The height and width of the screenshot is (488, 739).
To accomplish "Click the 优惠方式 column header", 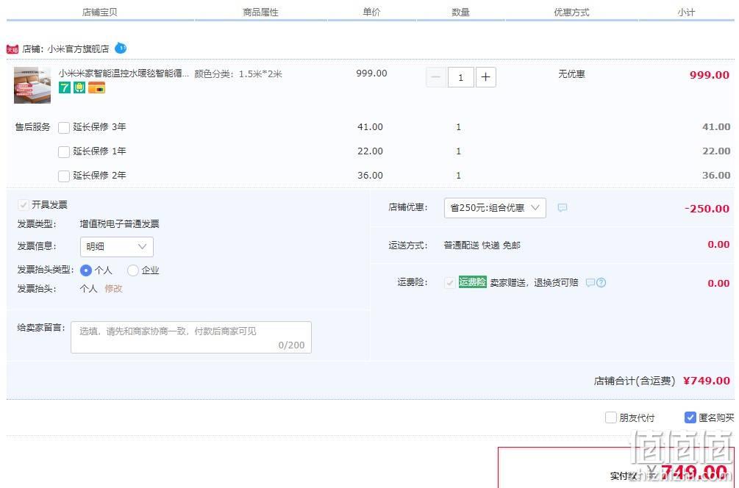I will 571,12.
